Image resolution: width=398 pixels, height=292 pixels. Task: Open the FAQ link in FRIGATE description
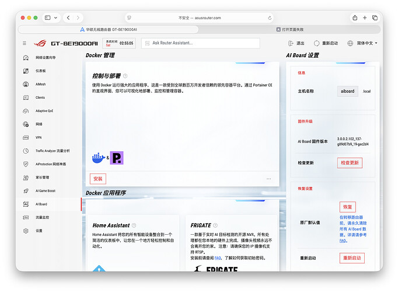click(x=218, y=258)
